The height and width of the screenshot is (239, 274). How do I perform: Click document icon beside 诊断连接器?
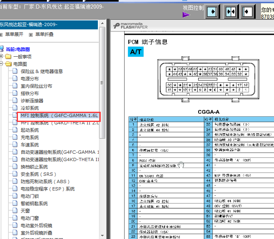(x=15, y=100)
